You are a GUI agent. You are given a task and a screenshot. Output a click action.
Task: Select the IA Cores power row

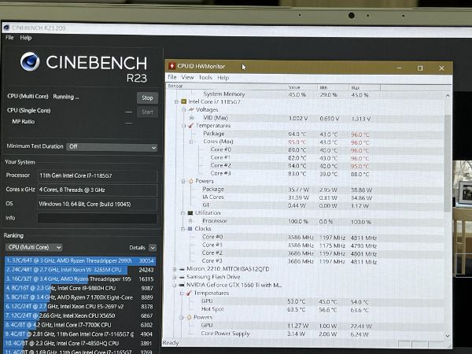pos(305,197)
